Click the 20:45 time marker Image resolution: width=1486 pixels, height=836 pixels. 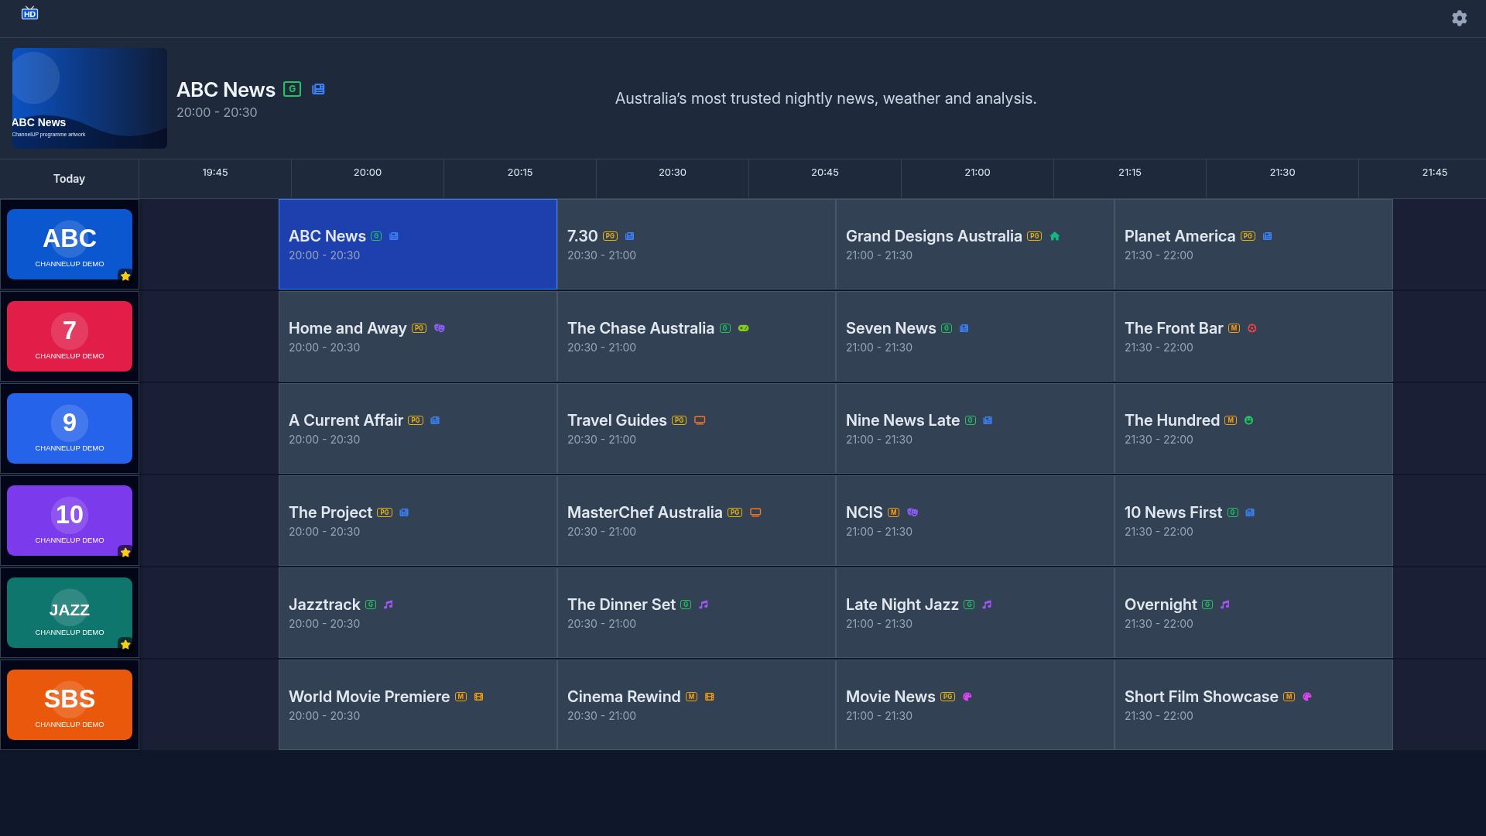click(x=825, y=173)
